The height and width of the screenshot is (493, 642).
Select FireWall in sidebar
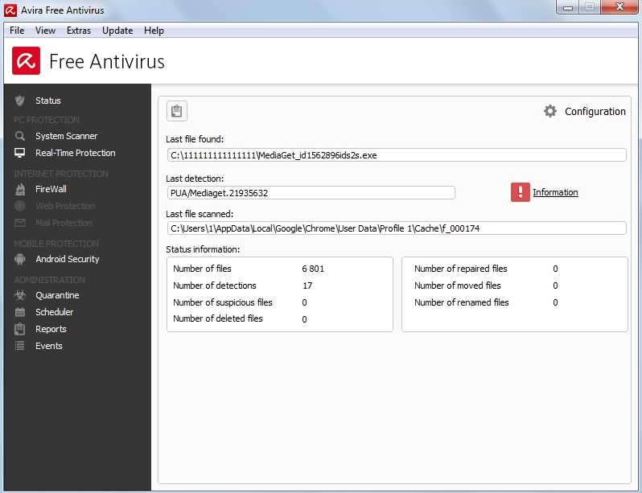click(x=51, y=189)
